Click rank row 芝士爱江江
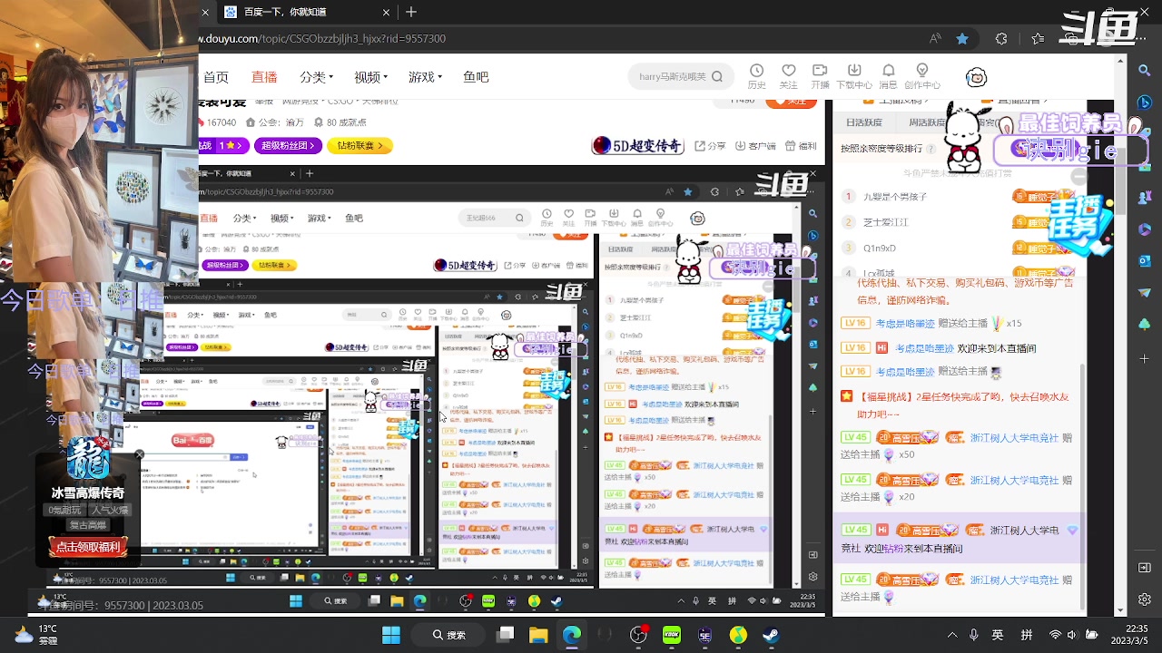The image size is (1162, 653). [x=958, y=221]
